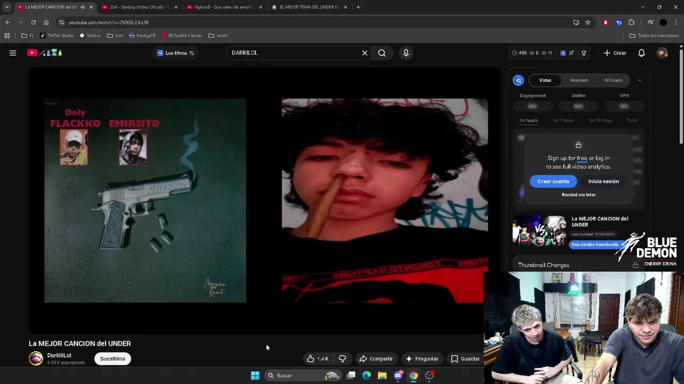Open the Windows Start menu

coord(255,375)
